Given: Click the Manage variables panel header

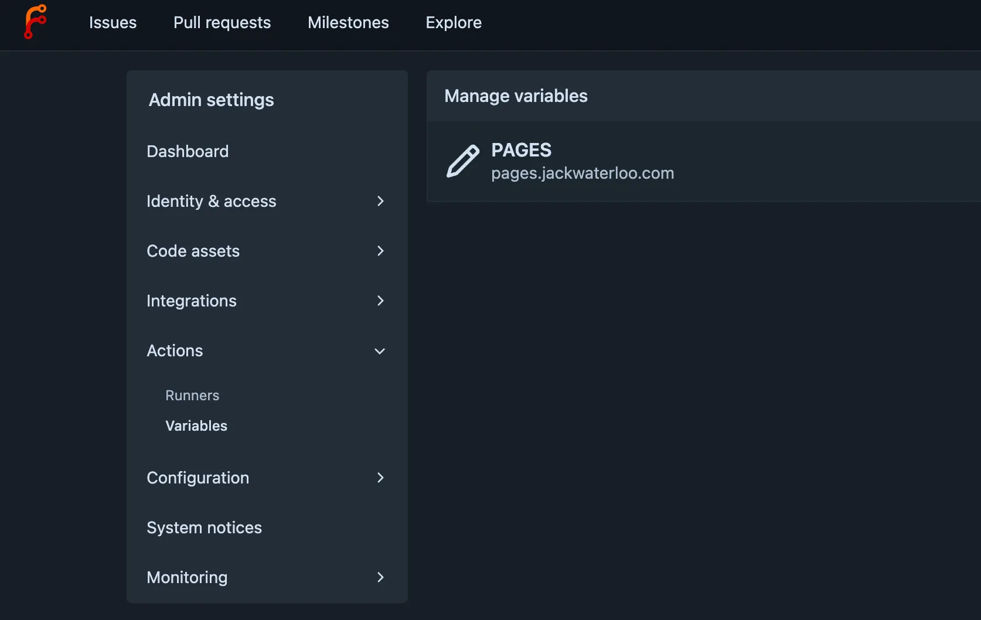Looking at the screenshot, I should pos(516,96).
